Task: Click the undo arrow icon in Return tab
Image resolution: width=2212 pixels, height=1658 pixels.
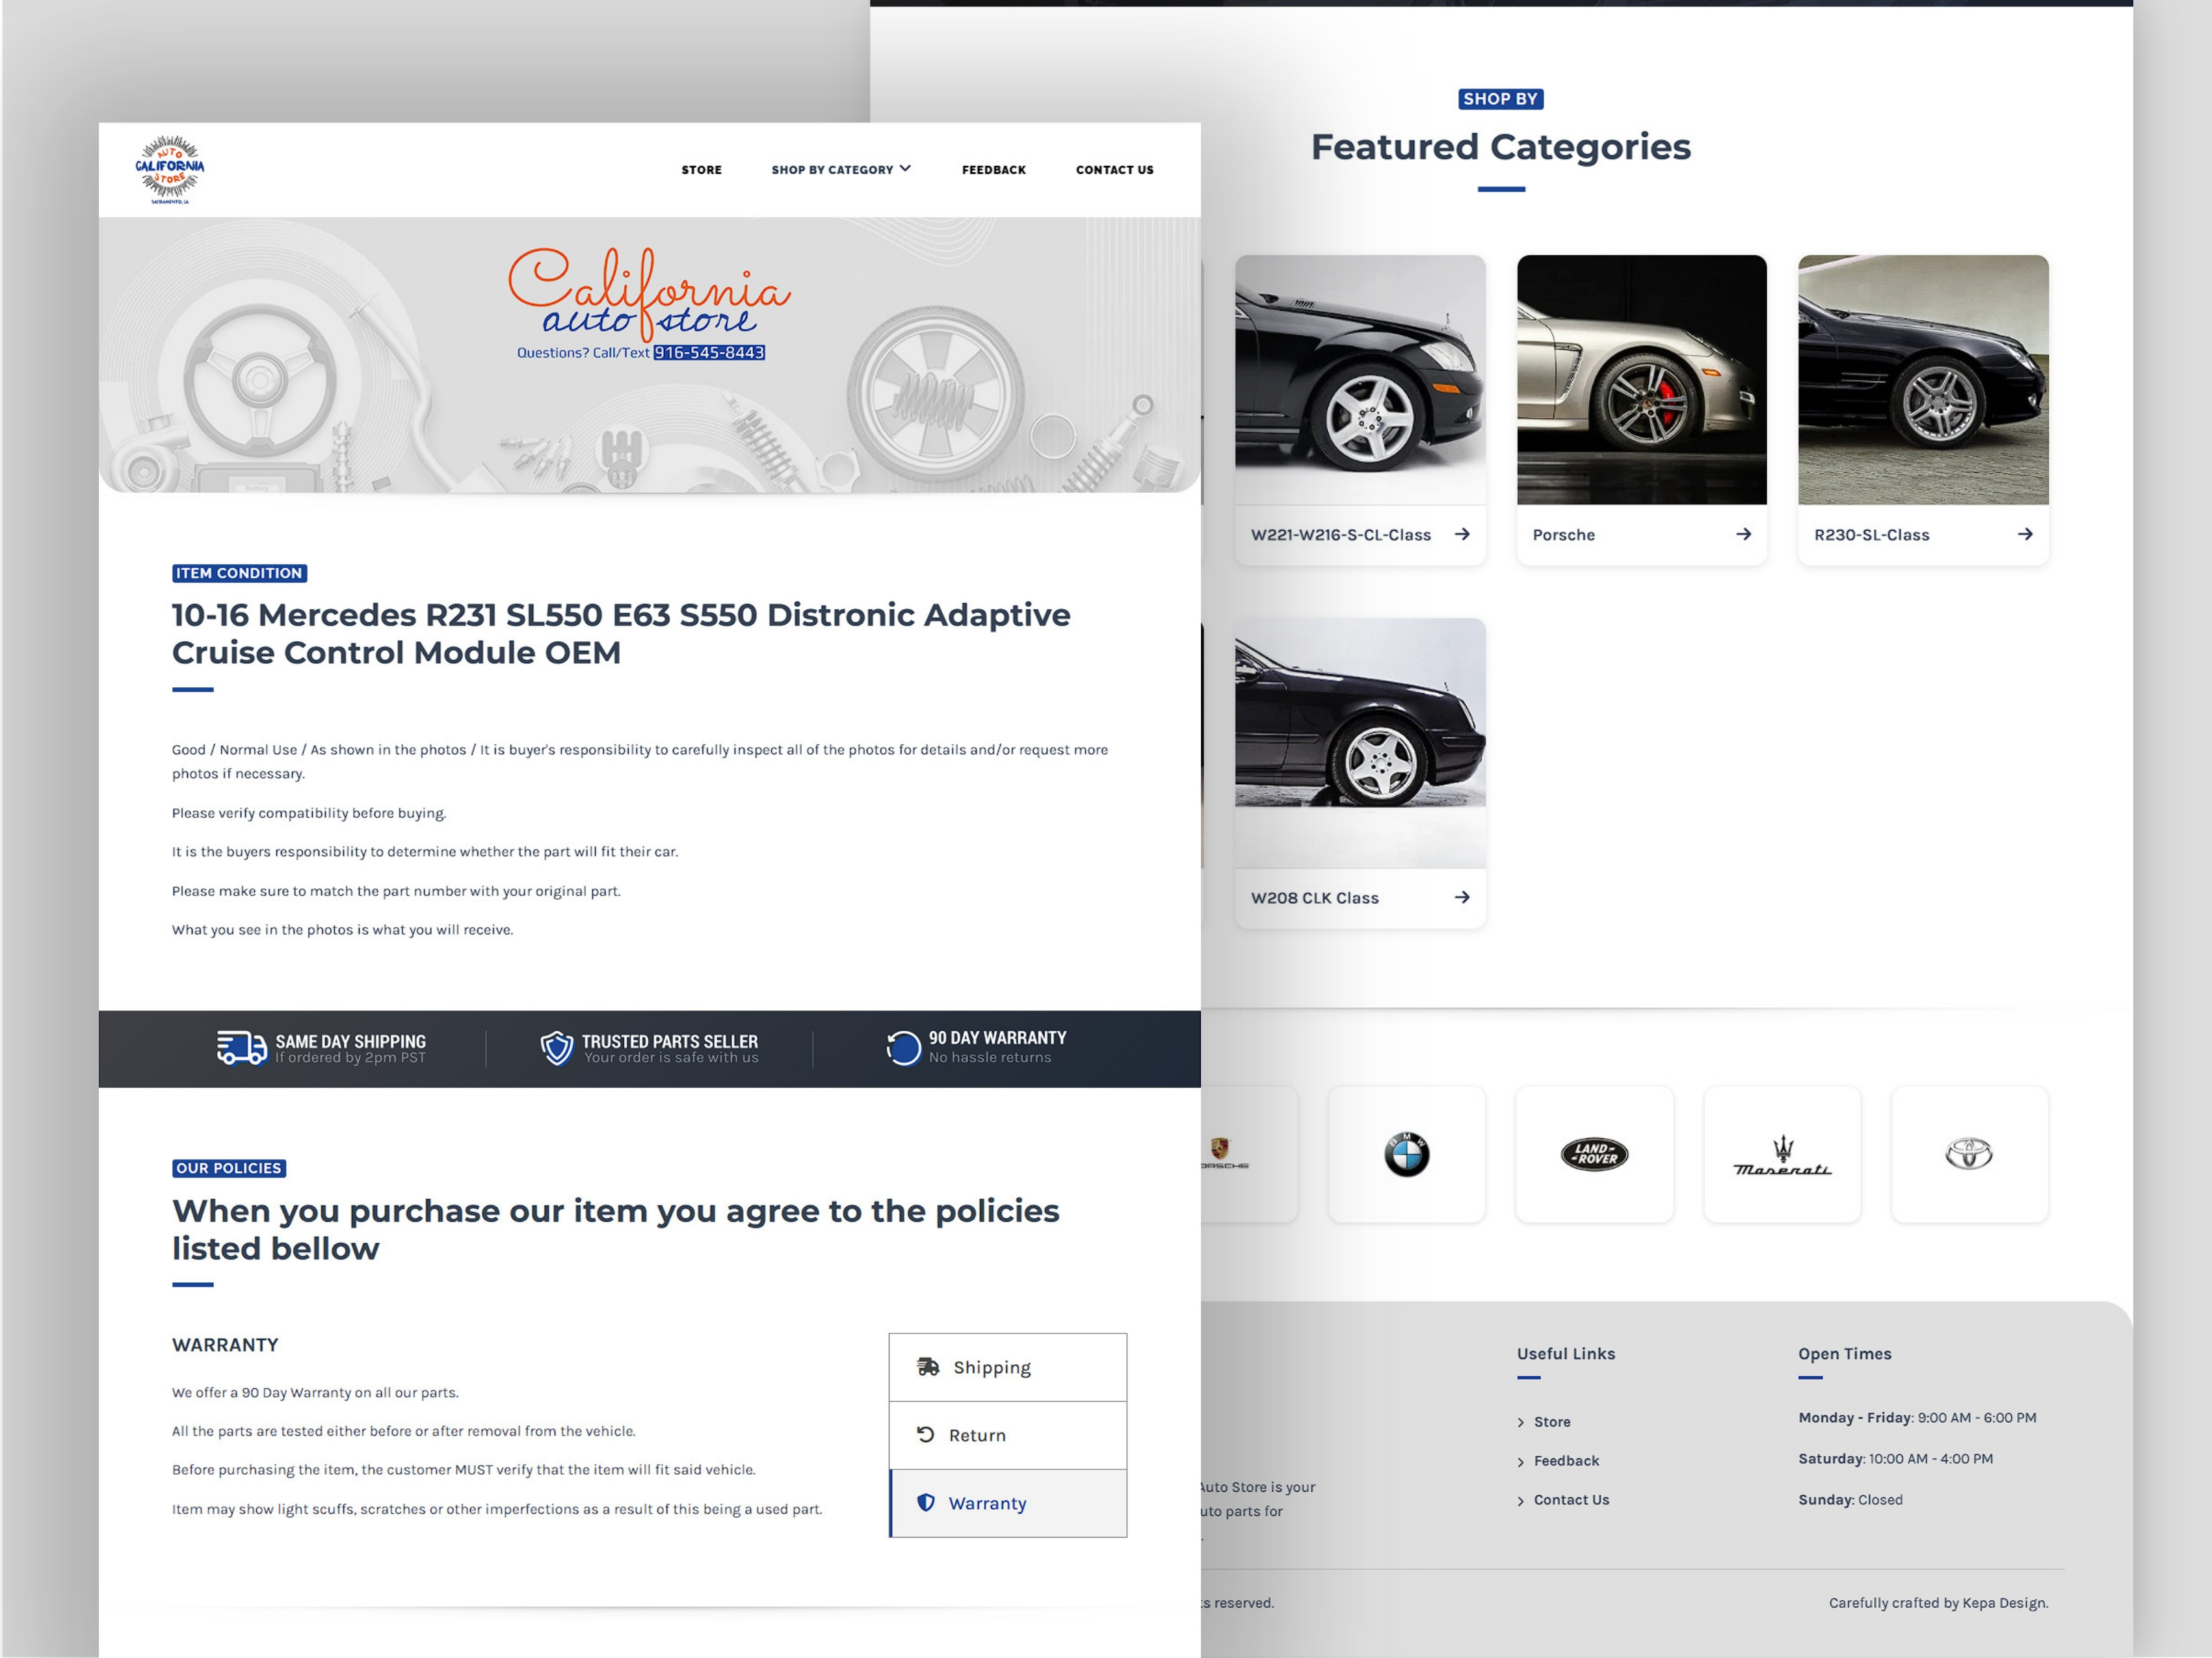Action: tap(926, 1434)
